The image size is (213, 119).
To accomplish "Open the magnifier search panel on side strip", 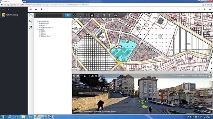I will click(31, 21).
